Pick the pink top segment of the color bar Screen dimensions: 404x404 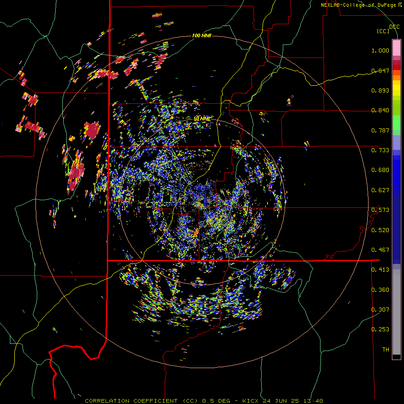pyautogui.click(x=396, y=48)
